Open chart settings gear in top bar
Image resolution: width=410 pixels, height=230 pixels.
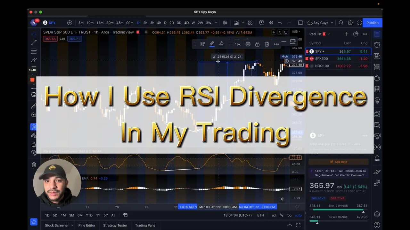tap(350, 23)
